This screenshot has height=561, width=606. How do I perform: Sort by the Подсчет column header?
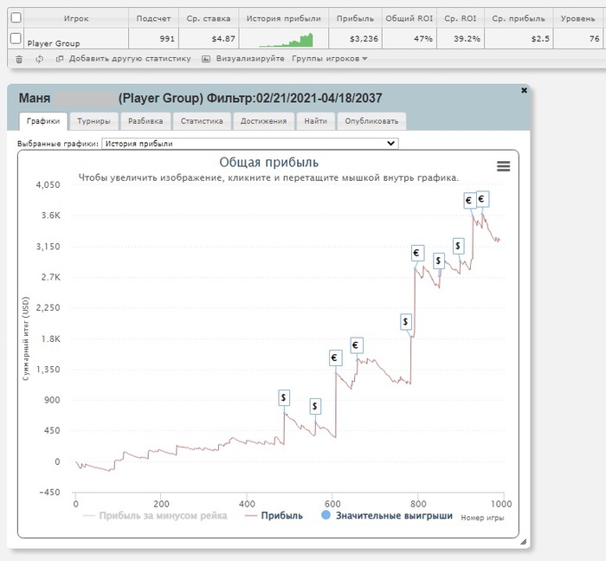coord(153,18)
